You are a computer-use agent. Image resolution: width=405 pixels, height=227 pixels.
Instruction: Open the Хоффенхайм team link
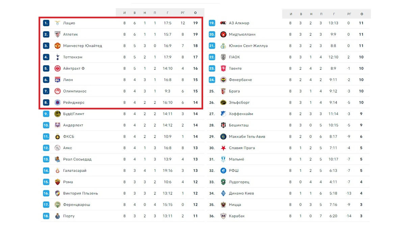tap(241, 114)
